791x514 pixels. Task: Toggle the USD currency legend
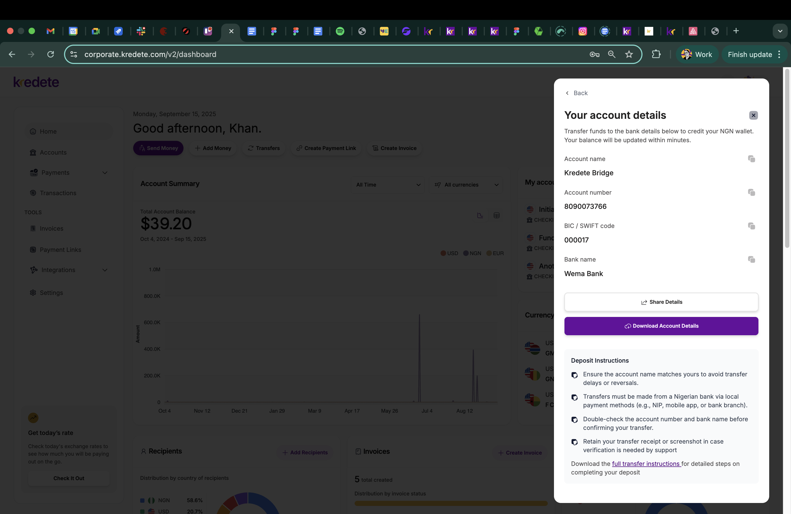[x=449, y=253]
